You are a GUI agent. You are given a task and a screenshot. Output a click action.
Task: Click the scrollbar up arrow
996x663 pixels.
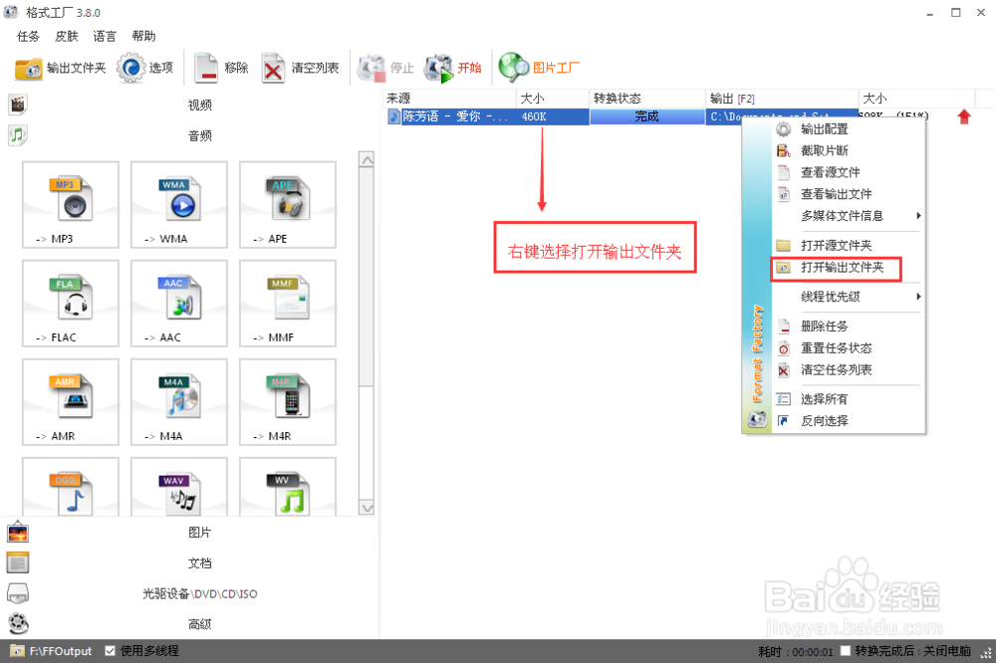pyautogui.click(x=367, y=158)
